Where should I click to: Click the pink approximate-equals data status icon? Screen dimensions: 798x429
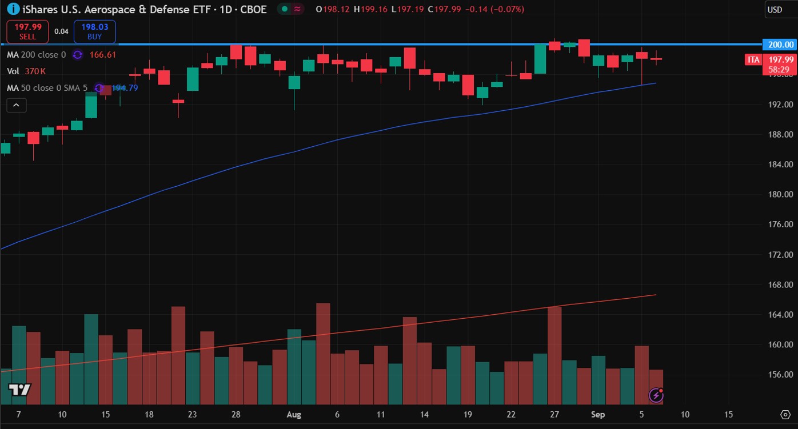coord(298,10)
